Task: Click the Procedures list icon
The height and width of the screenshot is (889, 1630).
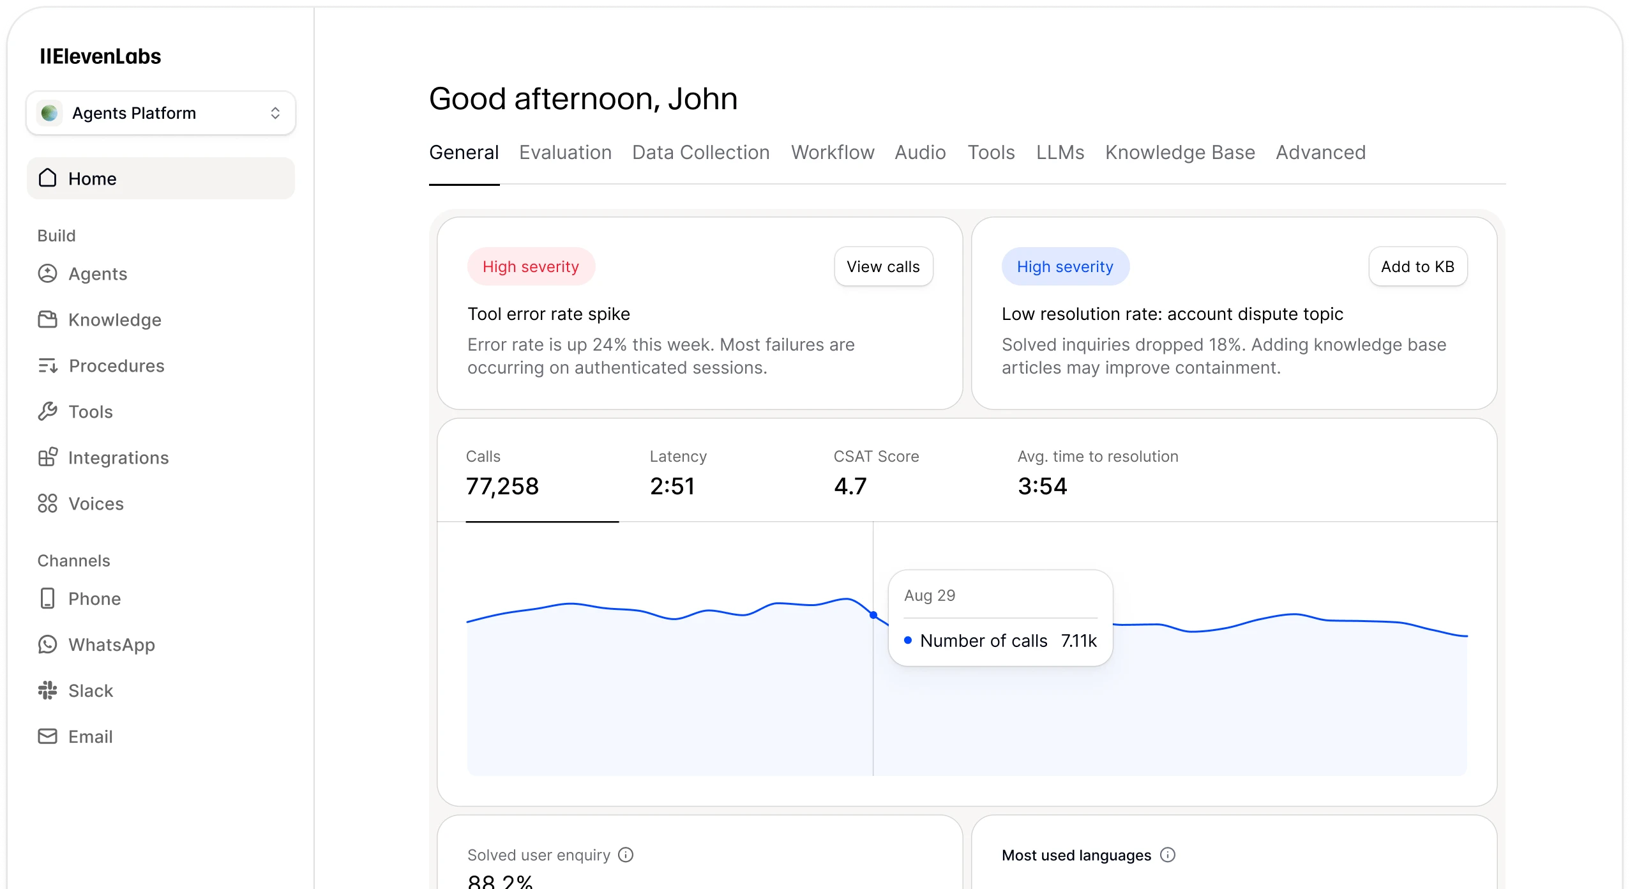Action: [x=48, y=365]
